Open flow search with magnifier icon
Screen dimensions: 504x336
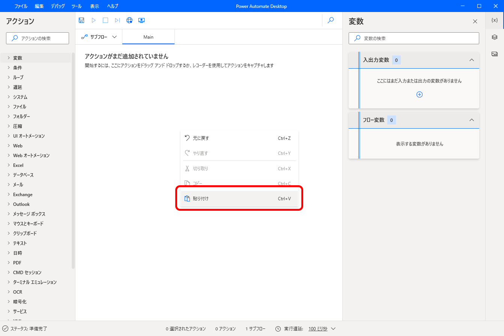pos(331,20)
